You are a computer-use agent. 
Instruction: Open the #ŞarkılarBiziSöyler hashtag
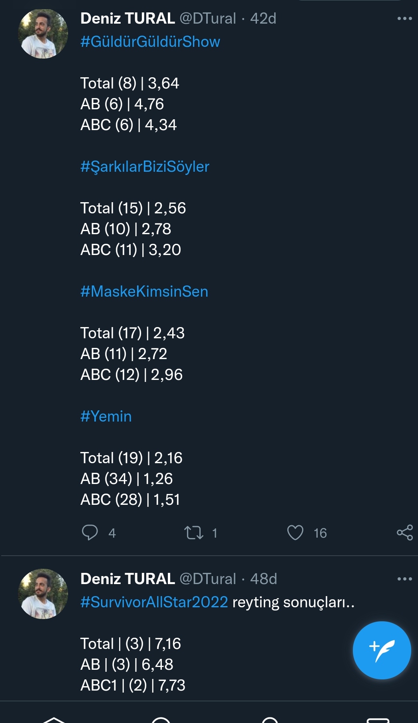click(145, 167)
